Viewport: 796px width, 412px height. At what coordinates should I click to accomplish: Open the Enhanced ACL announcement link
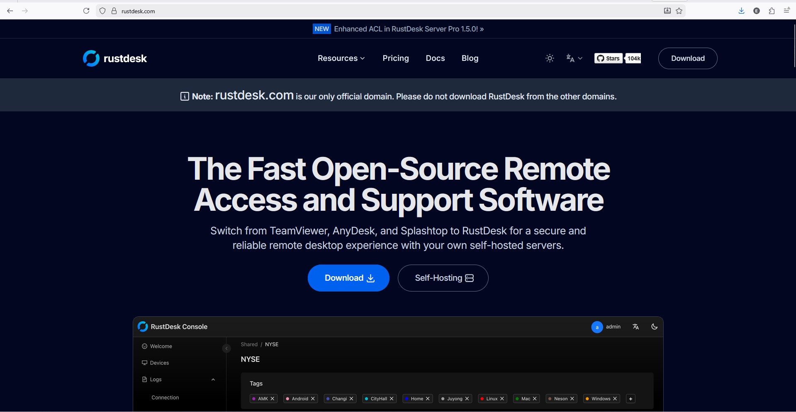click(409, 29)
